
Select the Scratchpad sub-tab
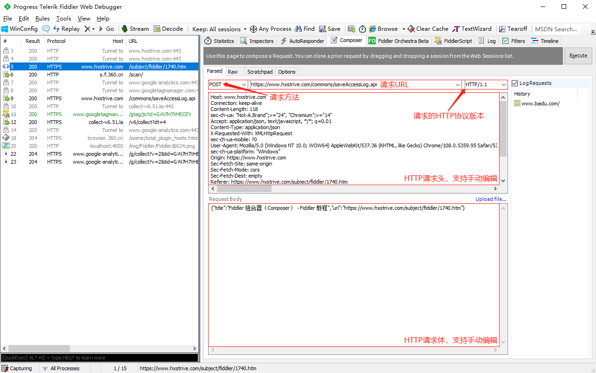point(260,72)
